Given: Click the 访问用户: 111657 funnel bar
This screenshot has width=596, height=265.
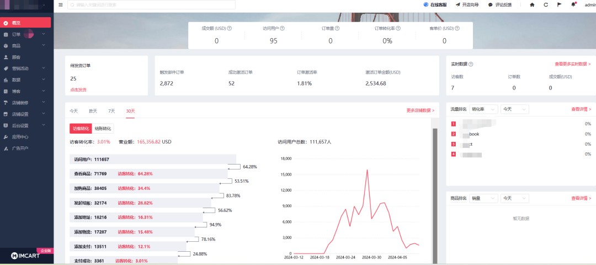Looking at the screenshot, I should coord(153,160).
